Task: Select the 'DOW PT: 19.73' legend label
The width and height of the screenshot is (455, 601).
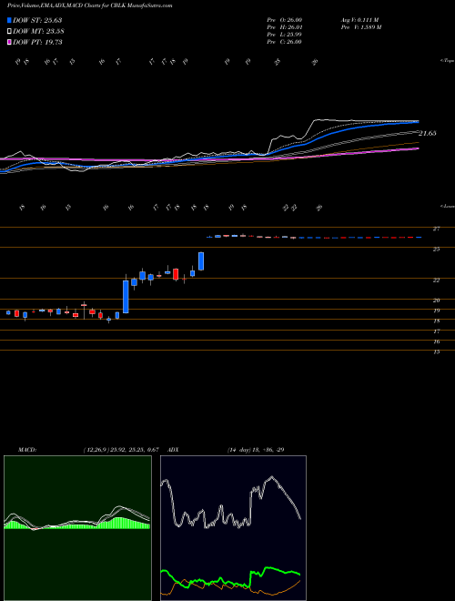Action: 37,42
